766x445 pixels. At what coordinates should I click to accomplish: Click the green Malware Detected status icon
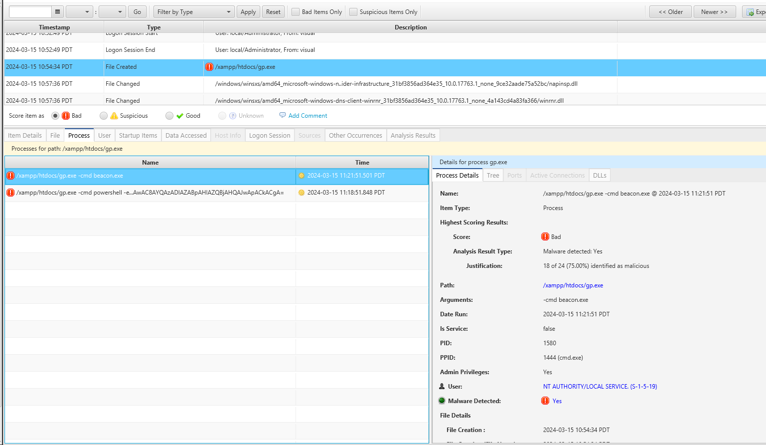442,401
